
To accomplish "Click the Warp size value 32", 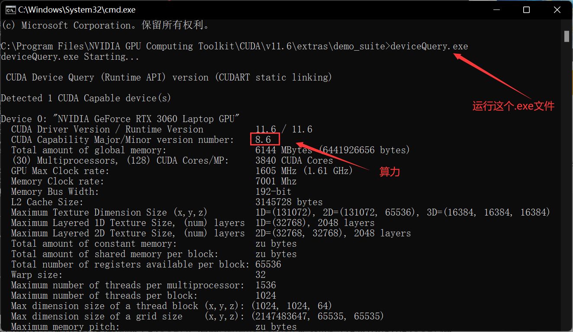I will [x=261, y=275].
